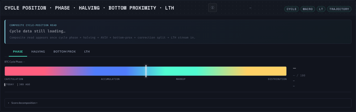Select the MACRO tag pill
Image resolution: width=356 pixels, height=112 pixels.
pos(308,9)
